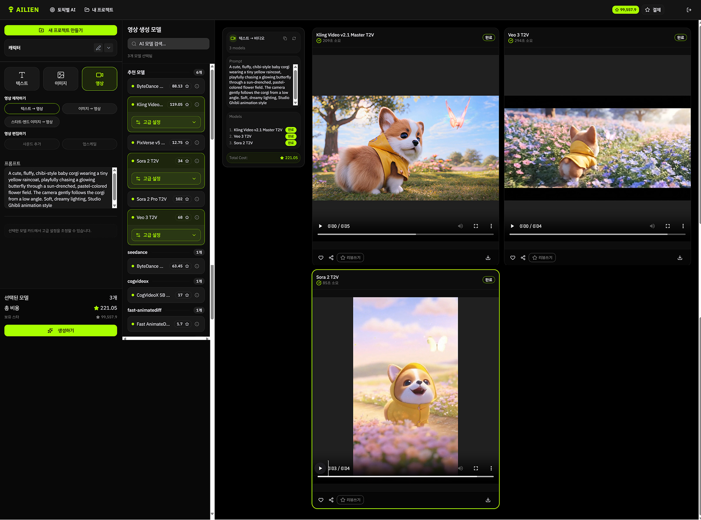Viewport: 701px width, 520px height.
Task: Open fullscreen on the Kling video
Action: 476,226
